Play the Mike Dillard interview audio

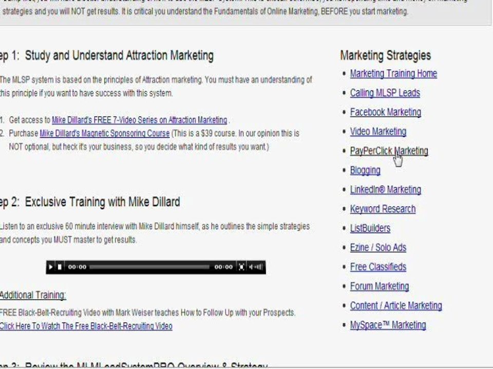[x=50, y=267]
